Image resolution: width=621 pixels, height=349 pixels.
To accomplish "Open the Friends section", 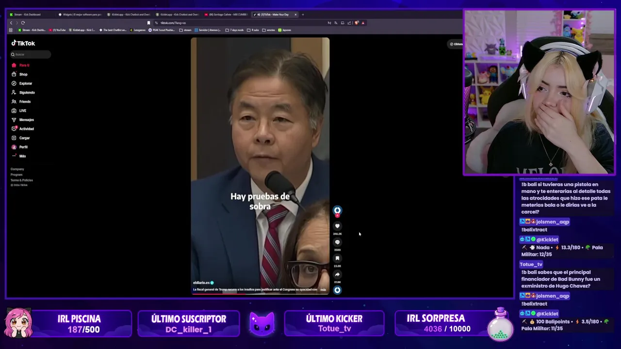I will (21, 102).
